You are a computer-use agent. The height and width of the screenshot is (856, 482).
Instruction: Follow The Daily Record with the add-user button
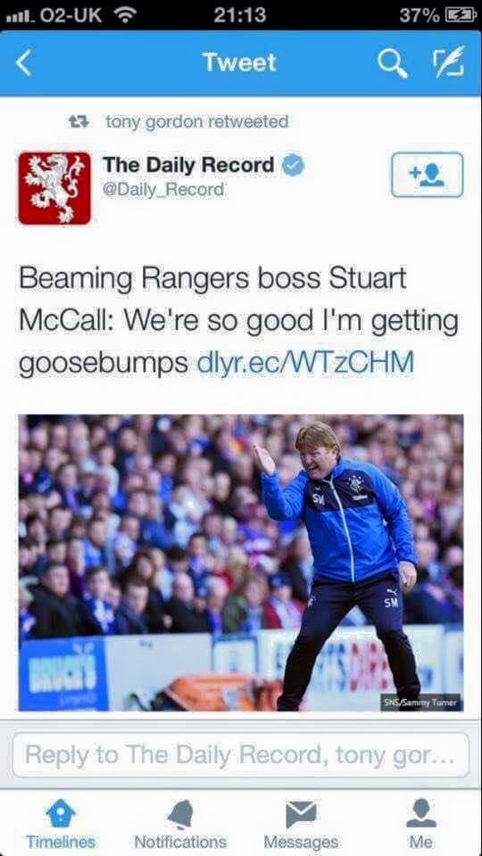[428, 175]
